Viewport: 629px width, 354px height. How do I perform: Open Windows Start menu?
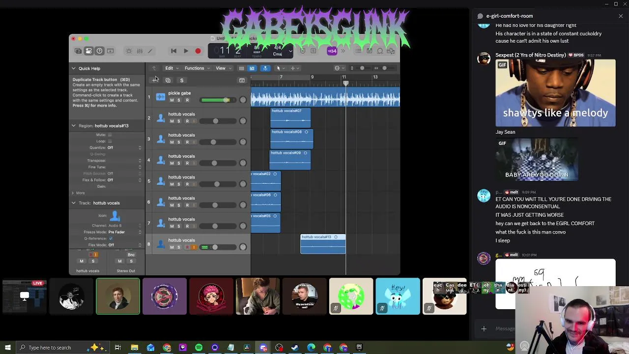pos(8,348)
